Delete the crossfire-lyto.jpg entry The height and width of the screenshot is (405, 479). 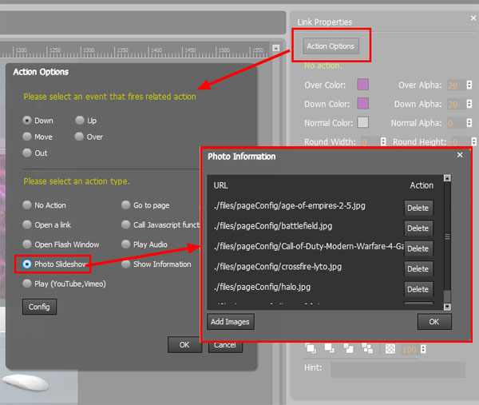[418, 269]
